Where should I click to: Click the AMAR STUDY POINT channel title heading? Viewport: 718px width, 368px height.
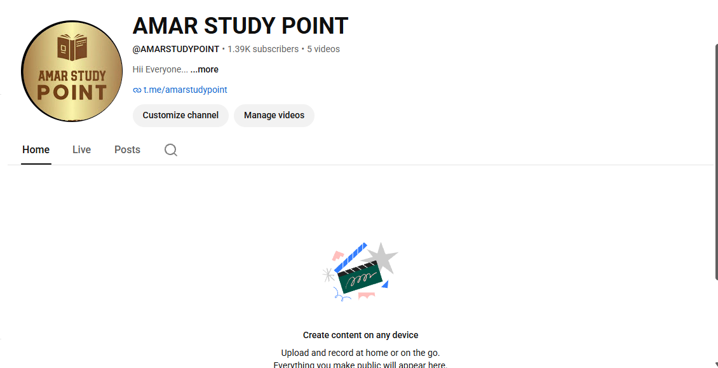point(240,25)
